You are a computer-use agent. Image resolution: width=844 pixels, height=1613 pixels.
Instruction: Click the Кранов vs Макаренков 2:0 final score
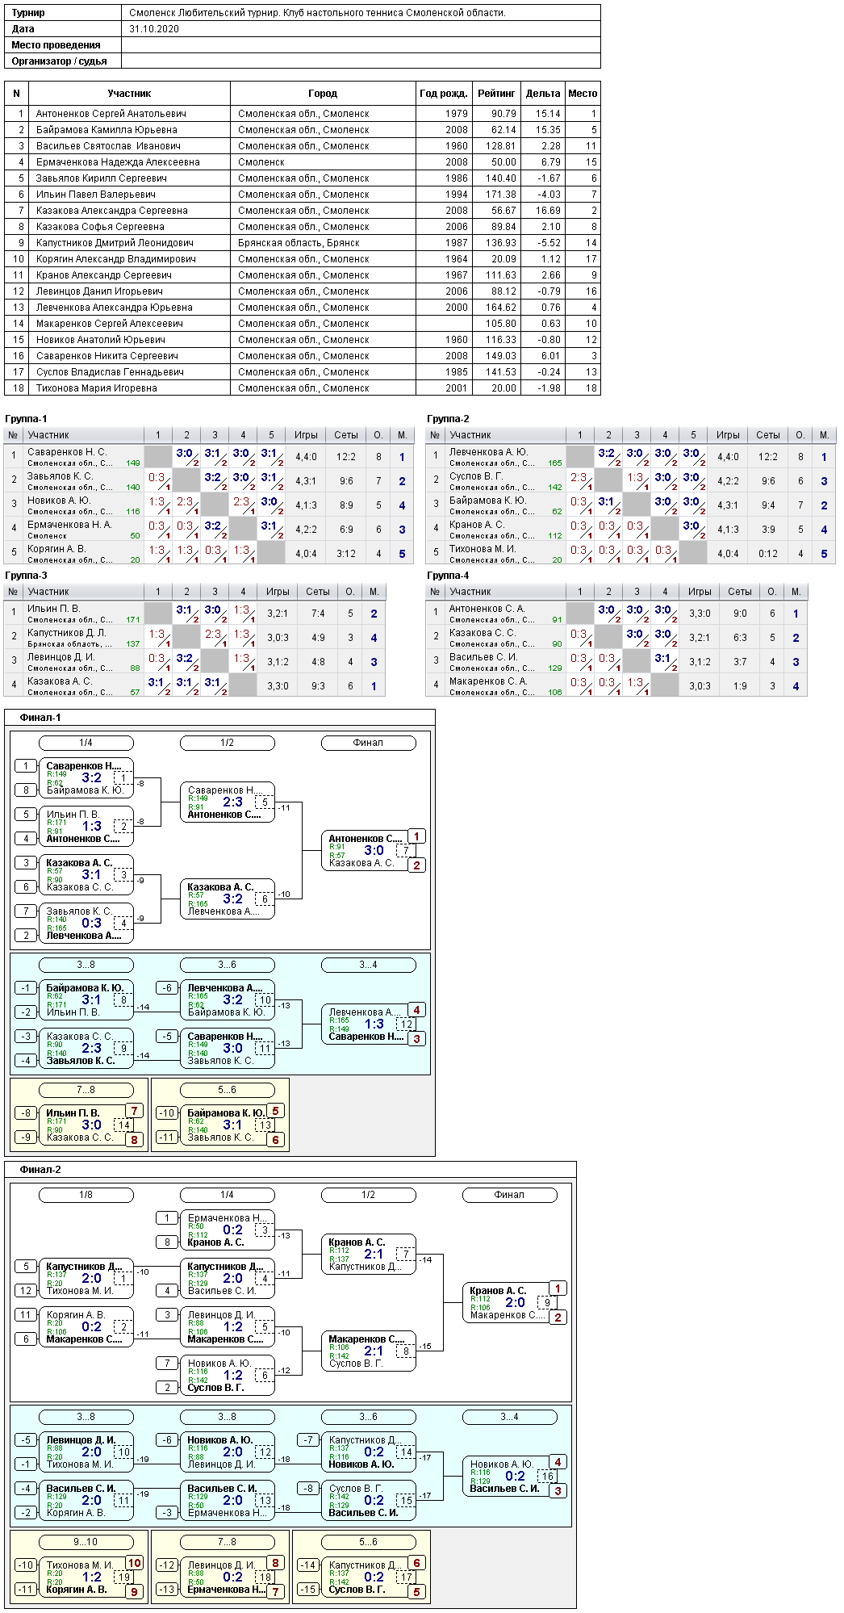click(515, 1303)
